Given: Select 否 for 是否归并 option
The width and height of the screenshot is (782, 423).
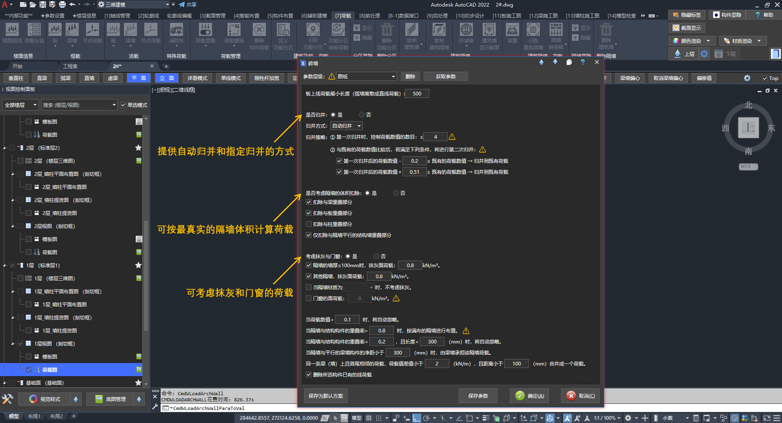Looking at the screenshot, I should (x=362, y=115).
